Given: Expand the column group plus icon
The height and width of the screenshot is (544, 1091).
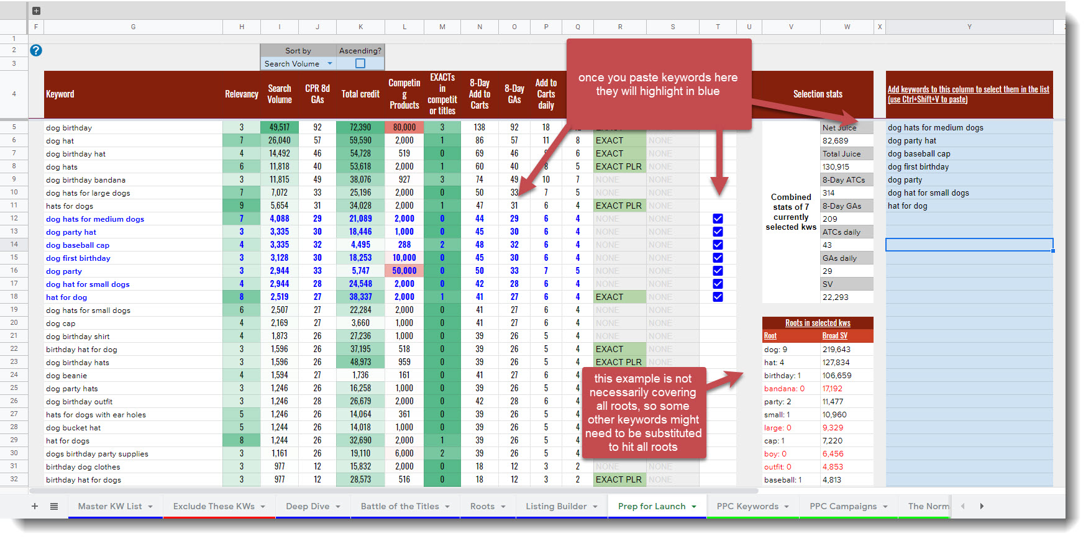Looking at the screenshot, I should [x=36, y=11].
